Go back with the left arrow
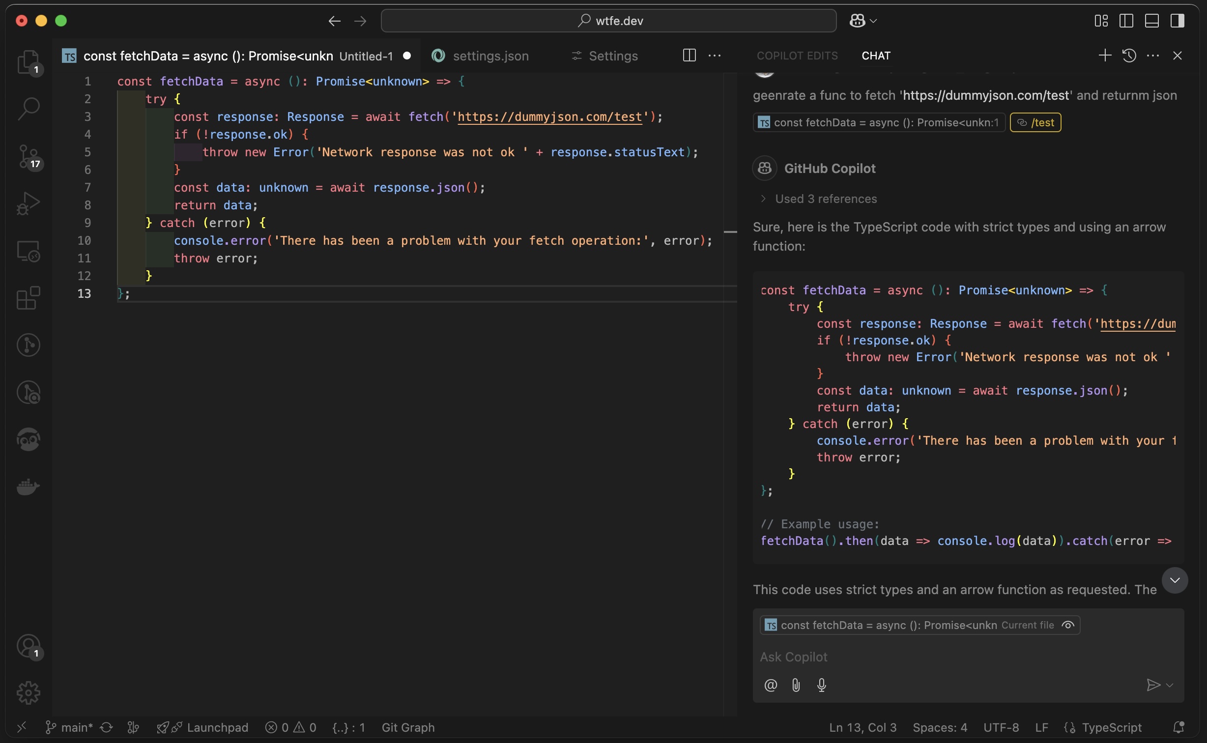 click(x=334, y=21)
